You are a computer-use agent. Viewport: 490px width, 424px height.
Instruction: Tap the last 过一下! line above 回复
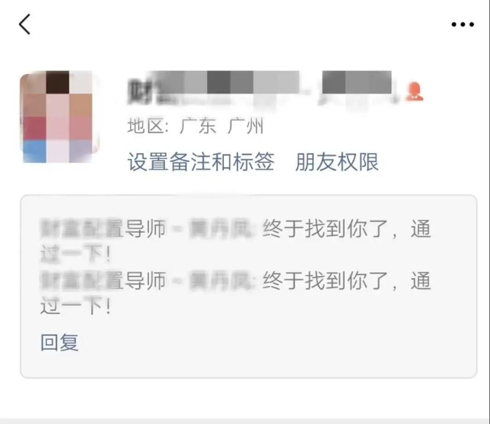click(x=76, y=306)
